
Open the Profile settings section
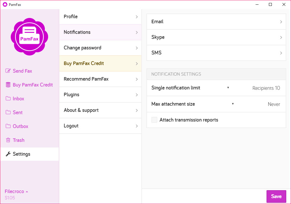[x=100, y=17]
